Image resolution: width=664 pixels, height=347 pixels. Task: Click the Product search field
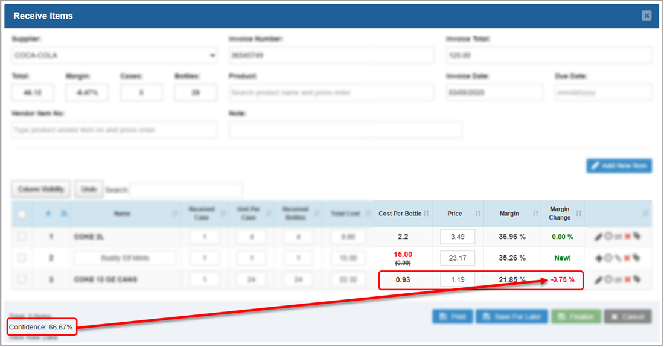point(331,93)
